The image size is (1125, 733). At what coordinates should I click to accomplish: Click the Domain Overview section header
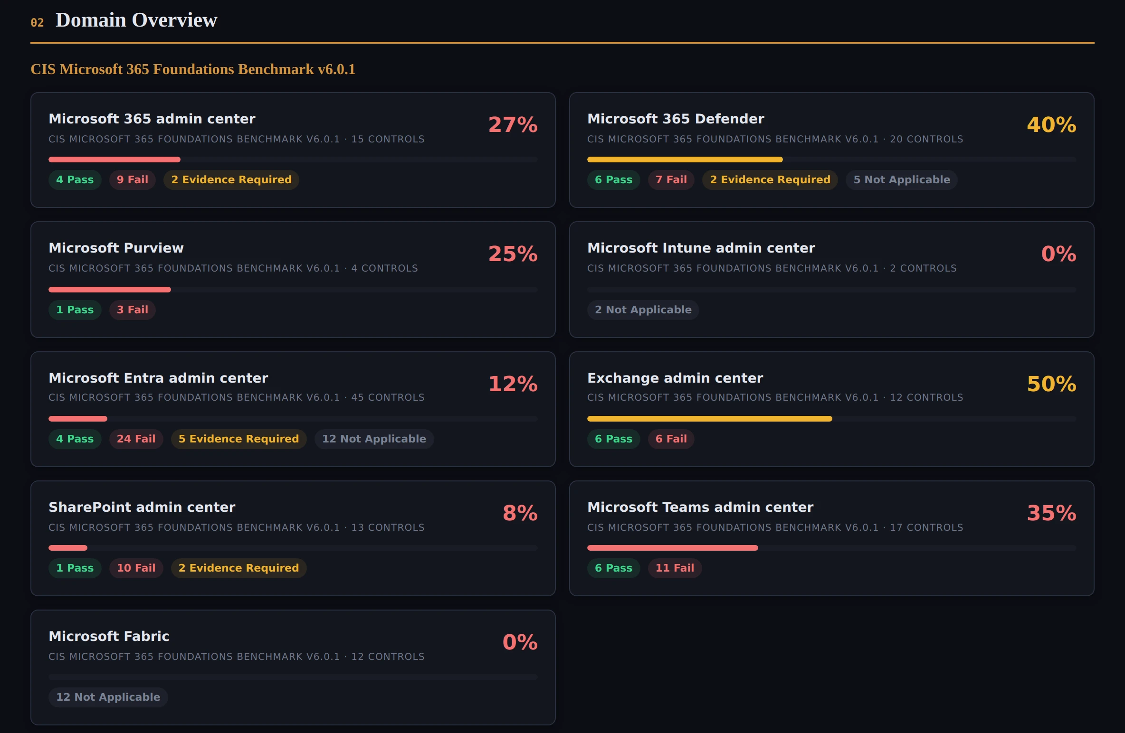click(136, 20)
